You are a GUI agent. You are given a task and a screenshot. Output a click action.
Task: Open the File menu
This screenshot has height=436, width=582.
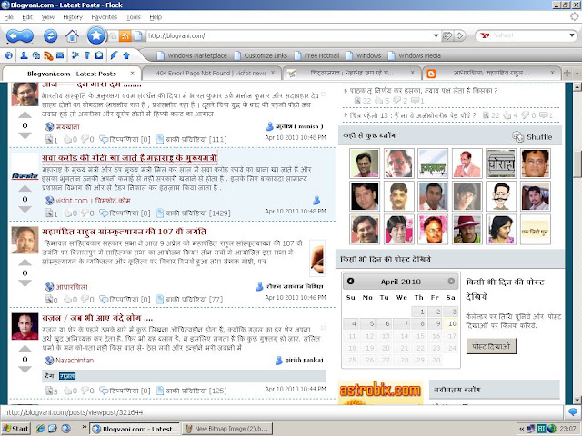(x=8, y=17)
